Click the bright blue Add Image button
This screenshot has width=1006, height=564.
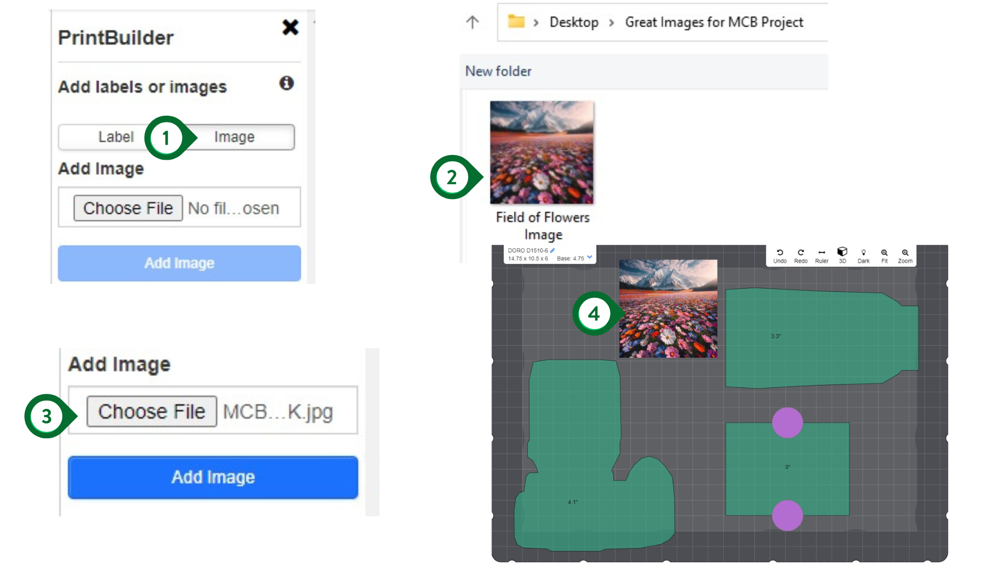click(x=213, y=477)
